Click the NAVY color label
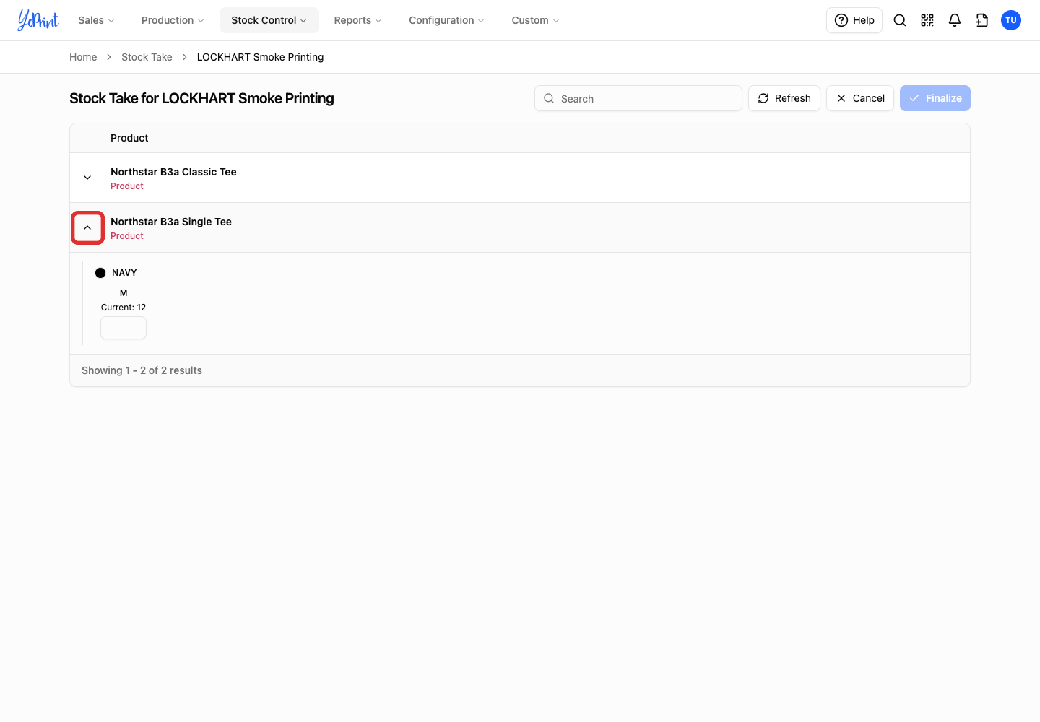The image size is (1040, 722). [x=124, y=273]
